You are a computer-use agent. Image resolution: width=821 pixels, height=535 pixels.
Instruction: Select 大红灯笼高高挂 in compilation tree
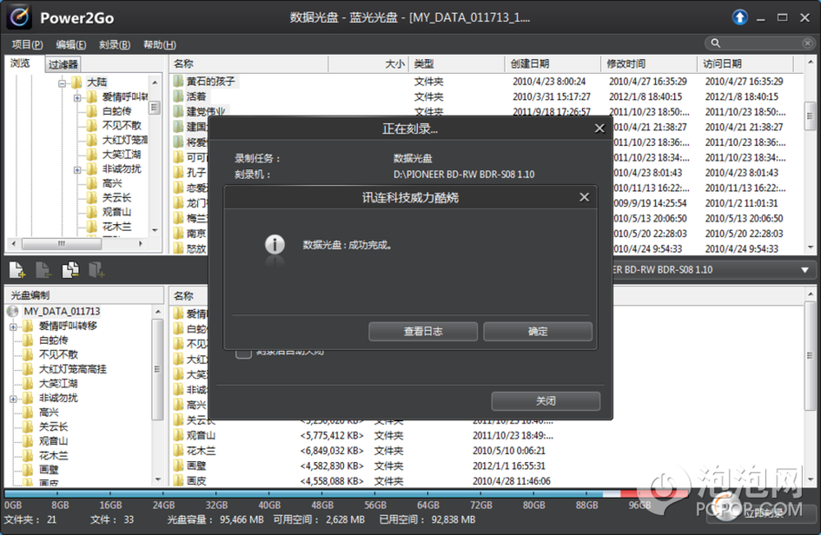pos(73,369)
